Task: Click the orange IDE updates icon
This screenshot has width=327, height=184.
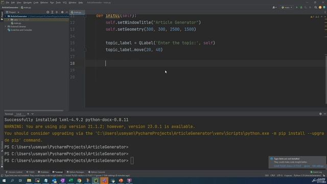Action: tap(320, 7)
